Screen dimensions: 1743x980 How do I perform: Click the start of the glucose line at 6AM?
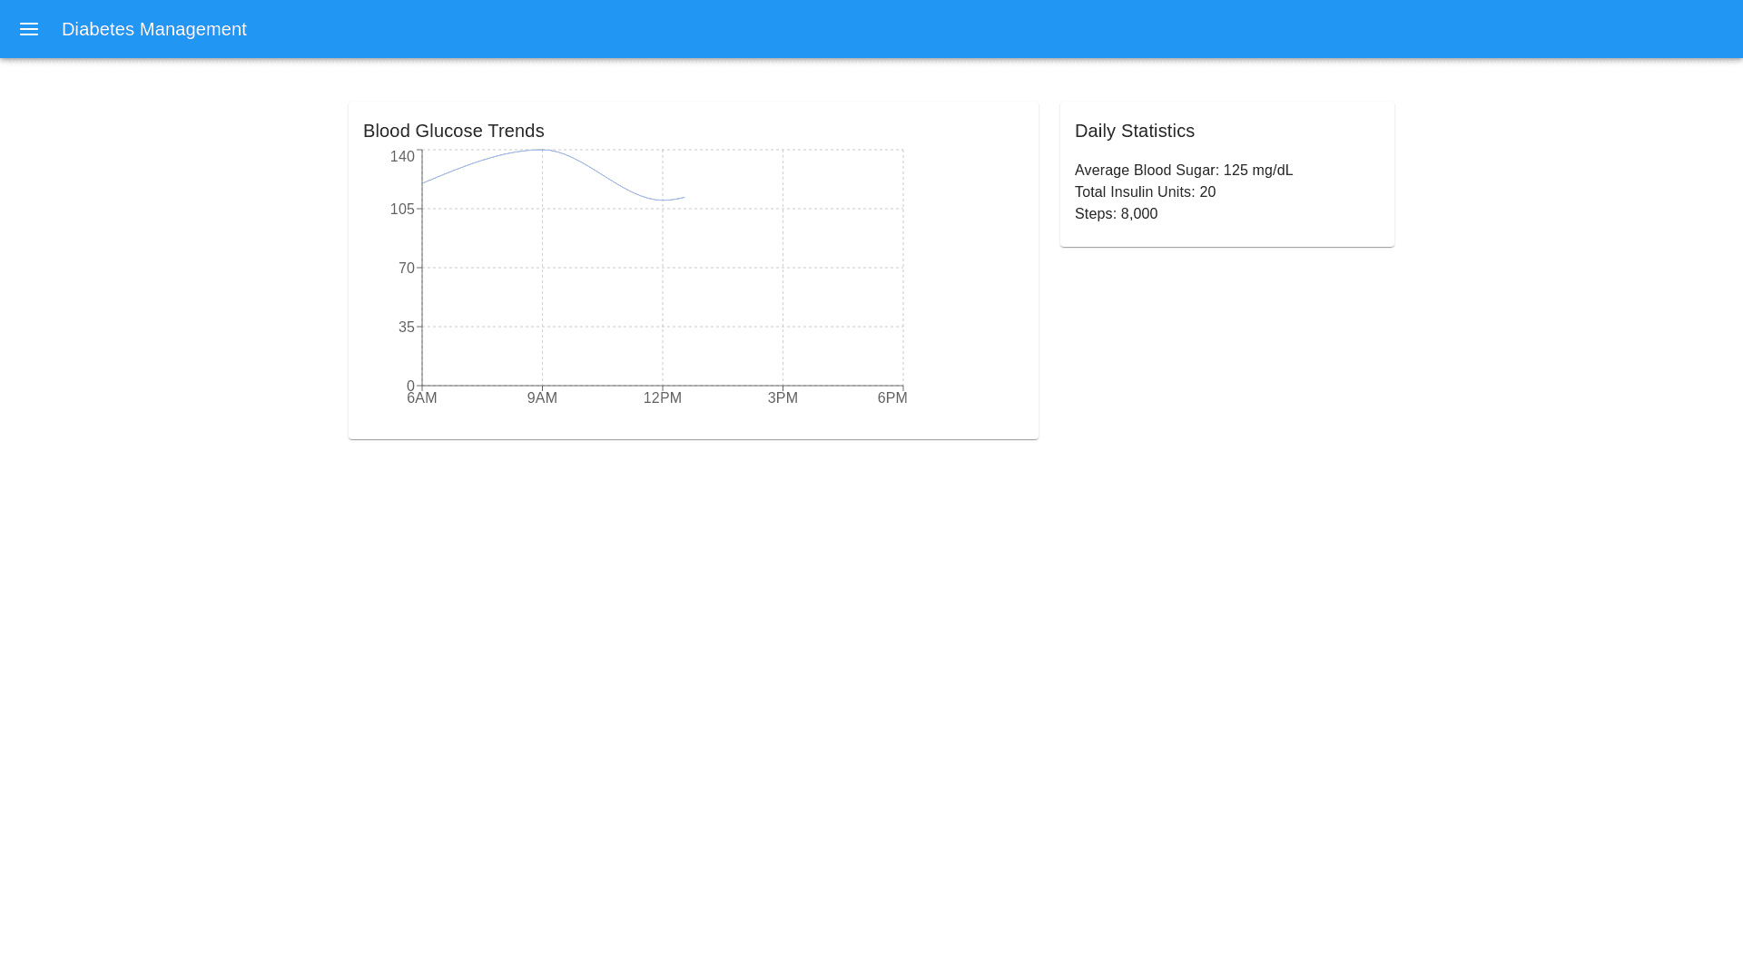click(x=423, y=182)
